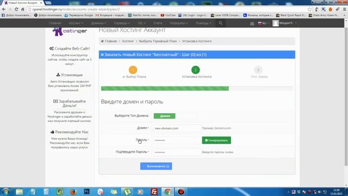This screenshot has width=348, height=196.
Task: Open the Создайте Веб-Сайт! sidebar link
Action: point(70,48)
